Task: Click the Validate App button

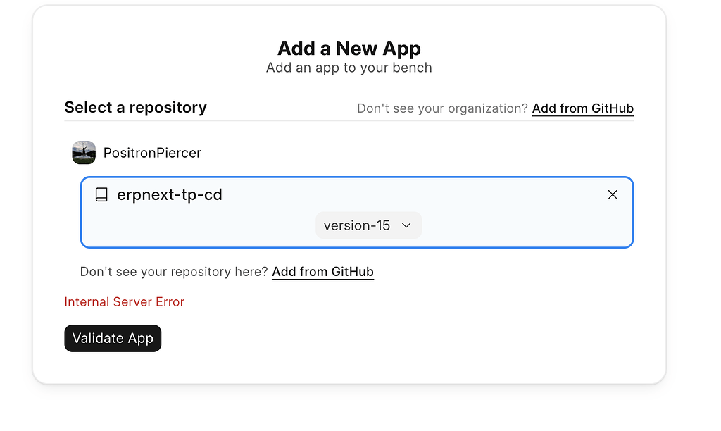Action: click(113, 339)
